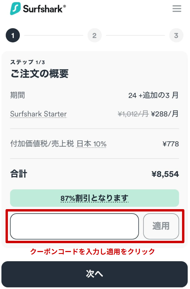
Task: Click the 期間 label
Action: (18, 95)
